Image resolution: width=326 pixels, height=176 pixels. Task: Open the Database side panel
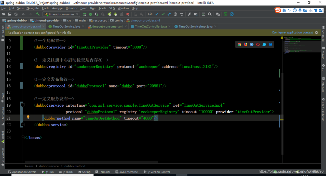323,85
